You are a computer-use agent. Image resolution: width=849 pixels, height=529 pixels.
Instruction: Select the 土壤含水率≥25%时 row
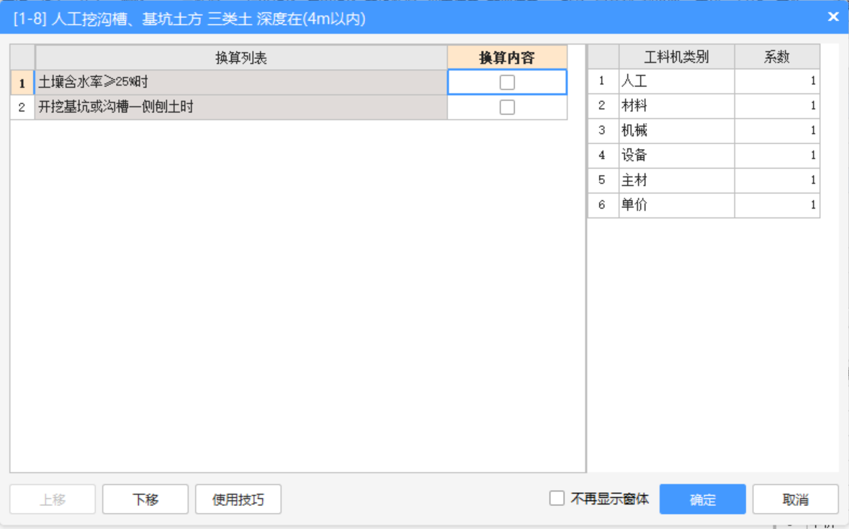pyautogui.click(x=241, y=83)
